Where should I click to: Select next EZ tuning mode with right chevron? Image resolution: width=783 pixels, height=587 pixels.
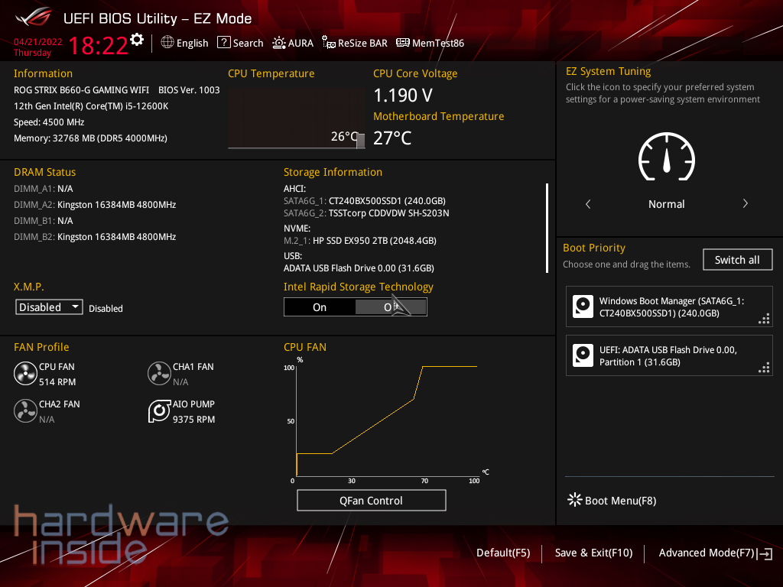(745, 204)
